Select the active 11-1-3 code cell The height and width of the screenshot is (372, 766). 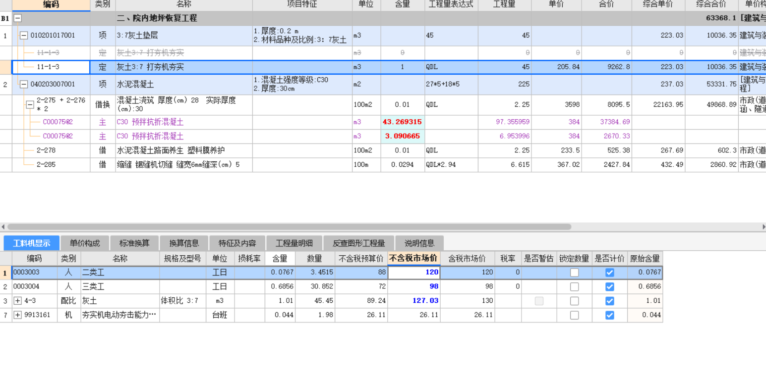click(x=51, y=67)
